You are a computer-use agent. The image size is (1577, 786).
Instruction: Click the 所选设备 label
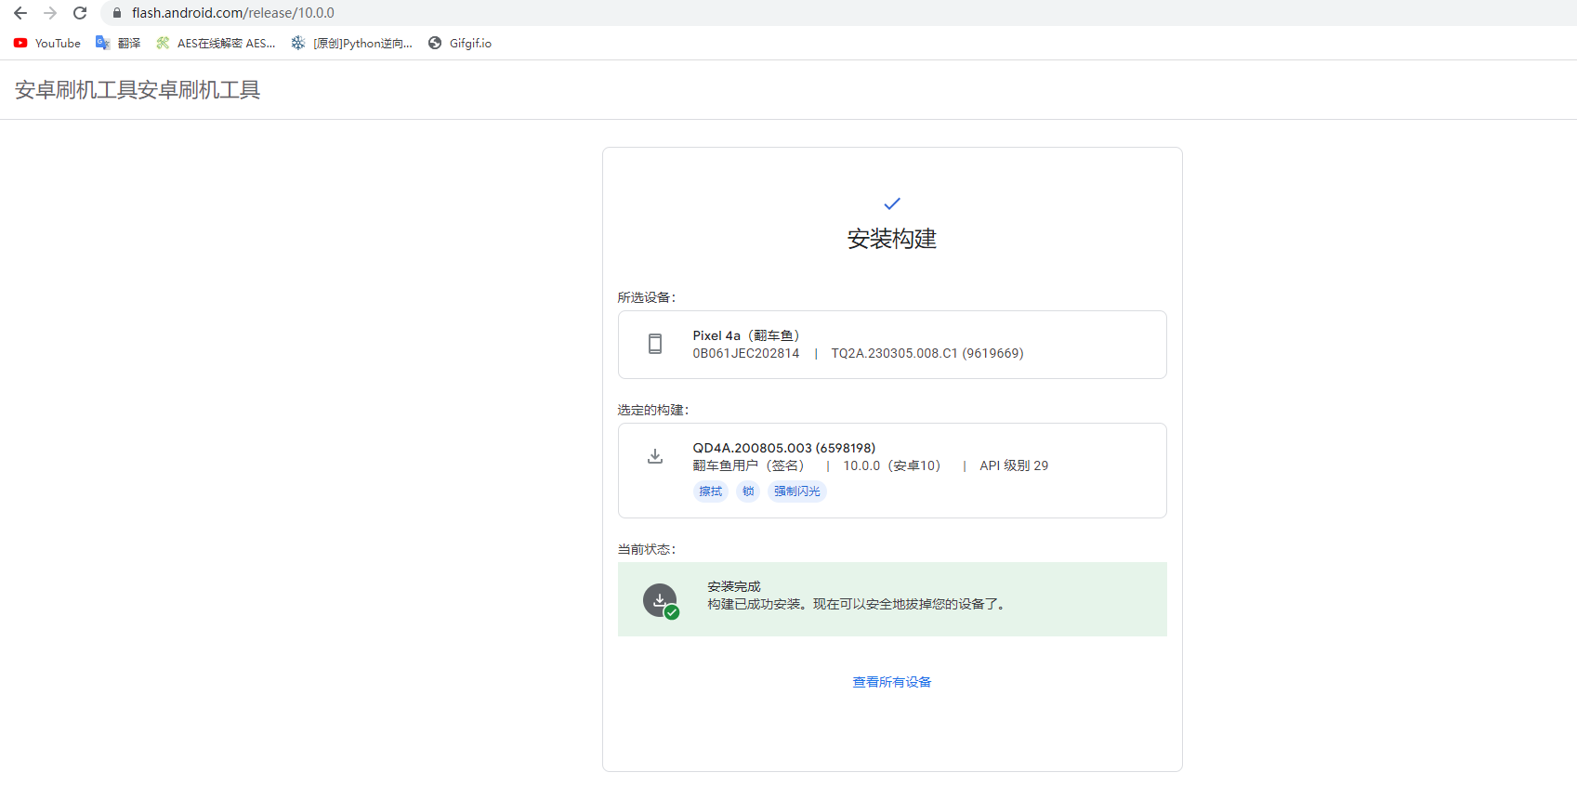click(x=647, y=297)
